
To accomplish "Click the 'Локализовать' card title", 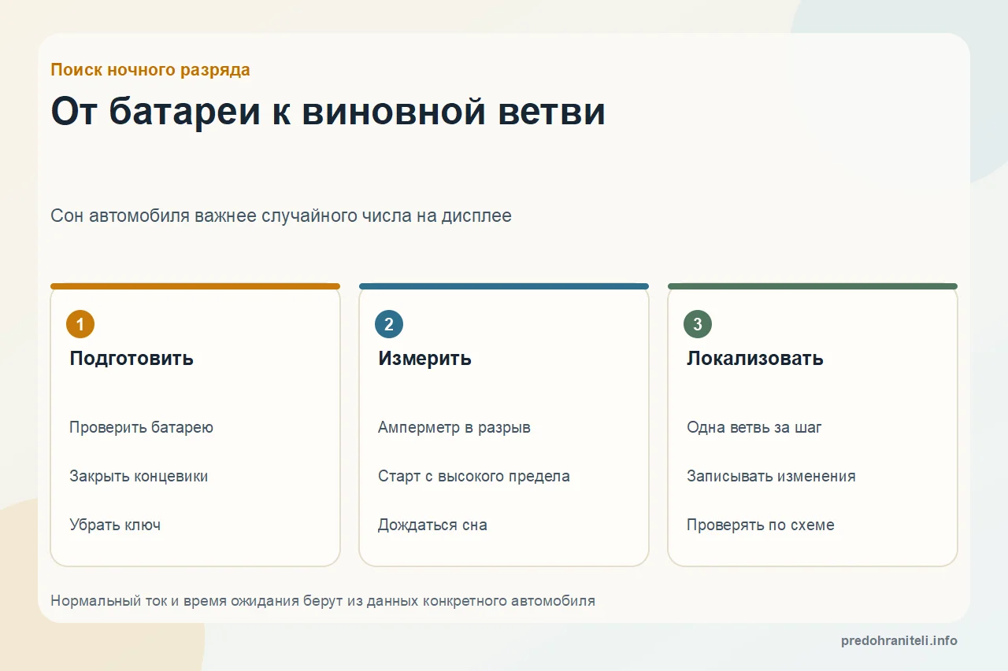I will 755,359.
